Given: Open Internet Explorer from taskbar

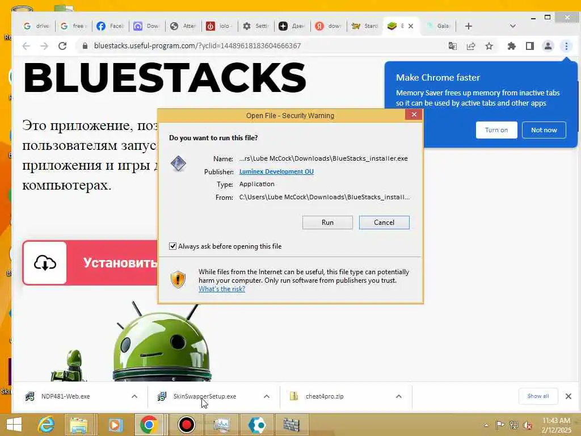Looking at the screenshot, I should [x=47, y=425].
